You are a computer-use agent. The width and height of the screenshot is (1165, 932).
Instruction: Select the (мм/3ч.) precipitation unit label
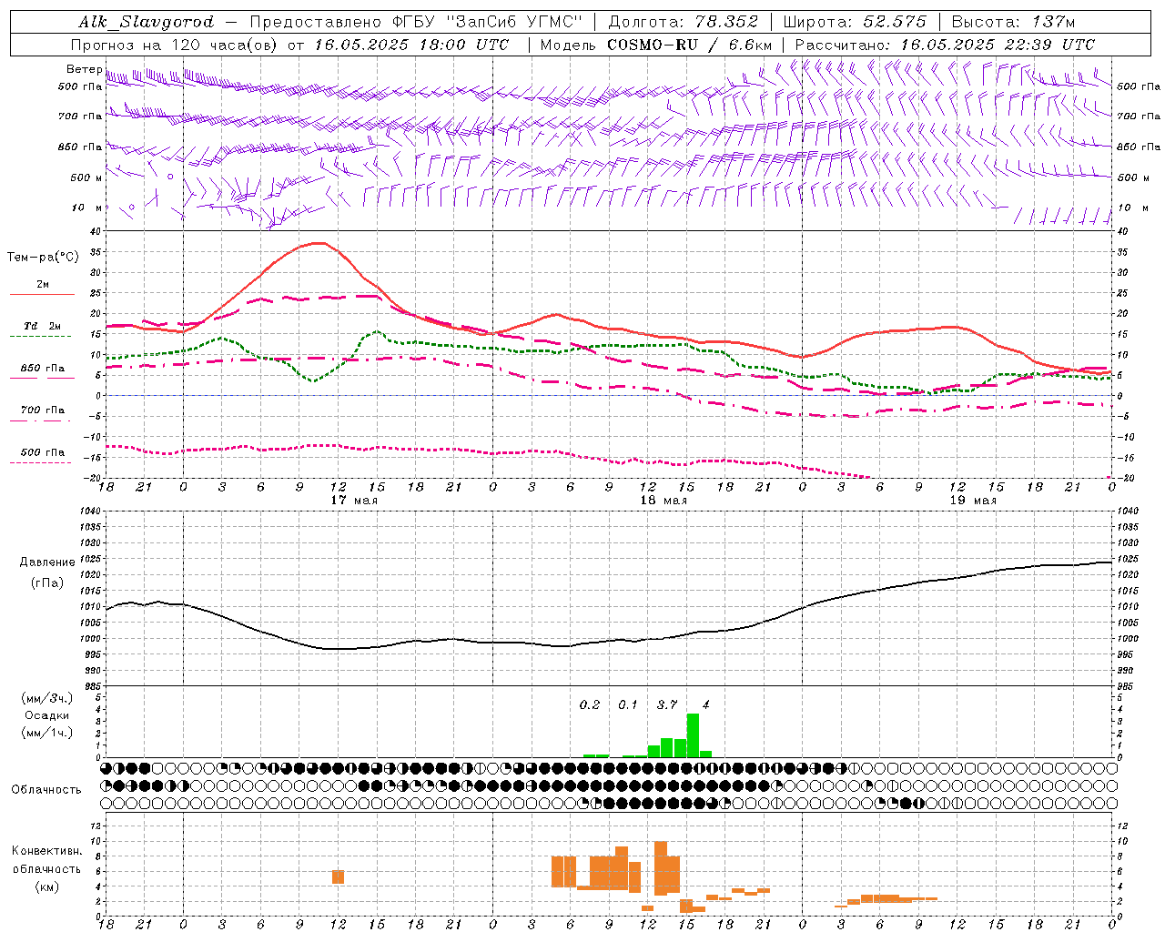pos(47,698)
